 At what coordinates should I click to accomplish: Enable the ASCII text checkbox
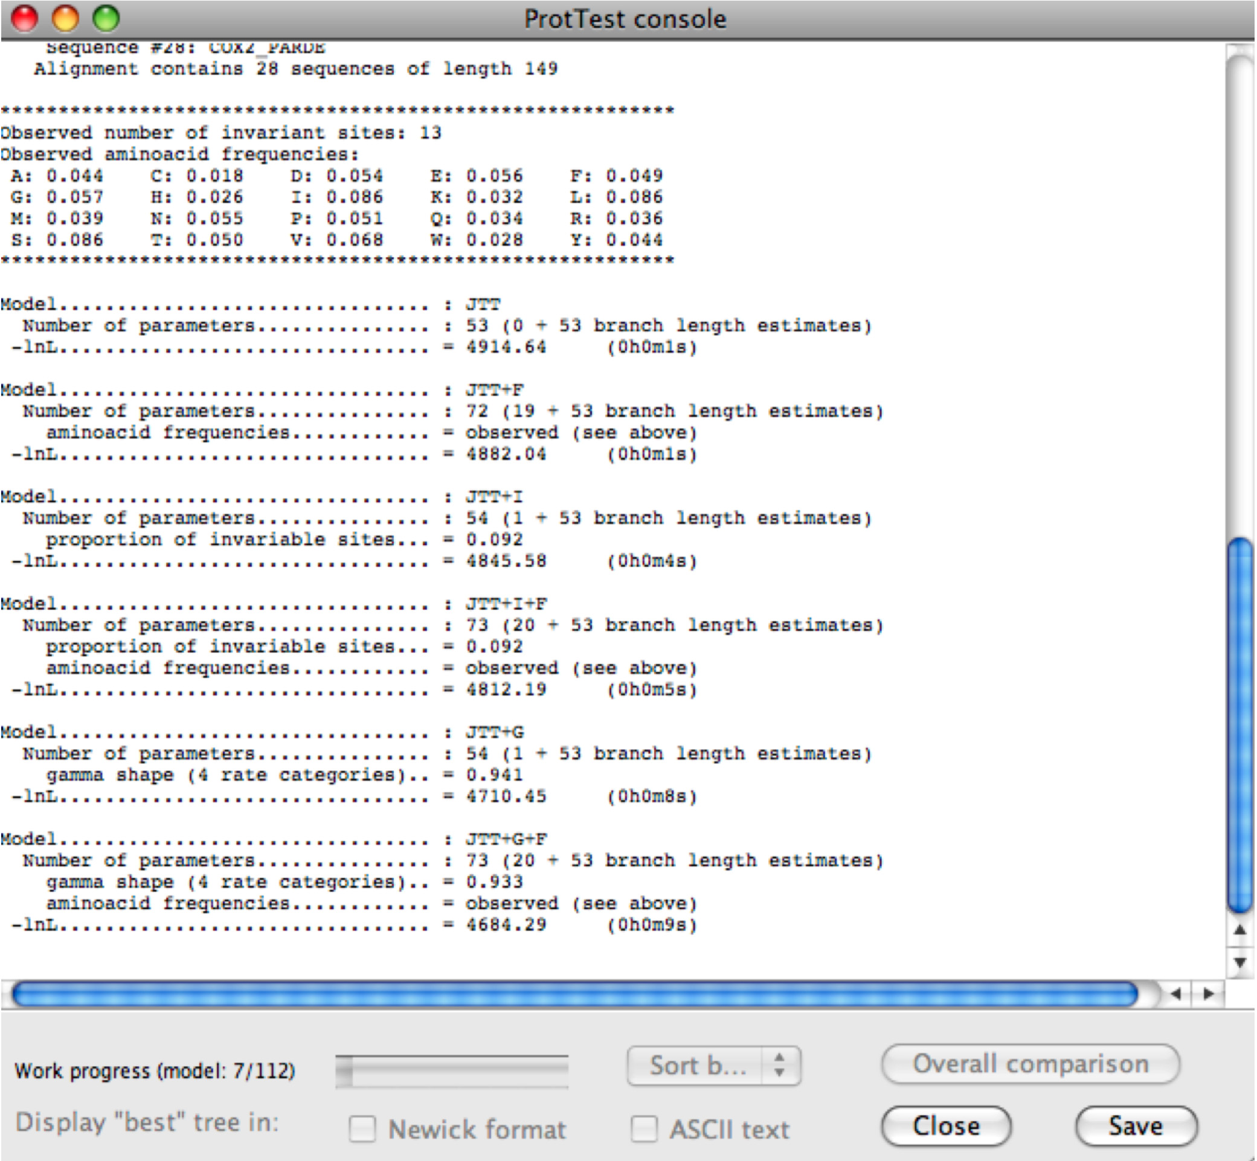pyautogui.click(x=645, y=1129)
